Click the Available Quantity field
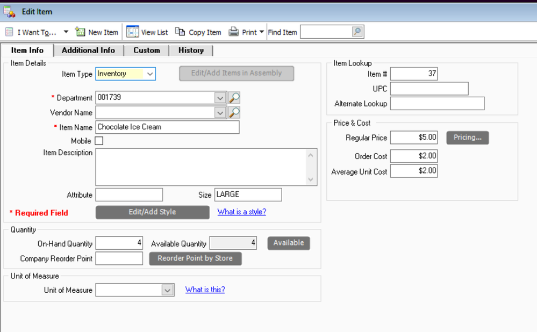537x332 pixels. (x=233, y=243)
